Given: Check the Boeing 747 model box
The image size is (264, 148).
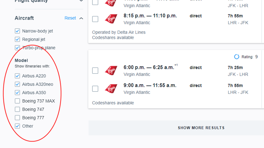Looking at the screenshot, I should [17, 109].
